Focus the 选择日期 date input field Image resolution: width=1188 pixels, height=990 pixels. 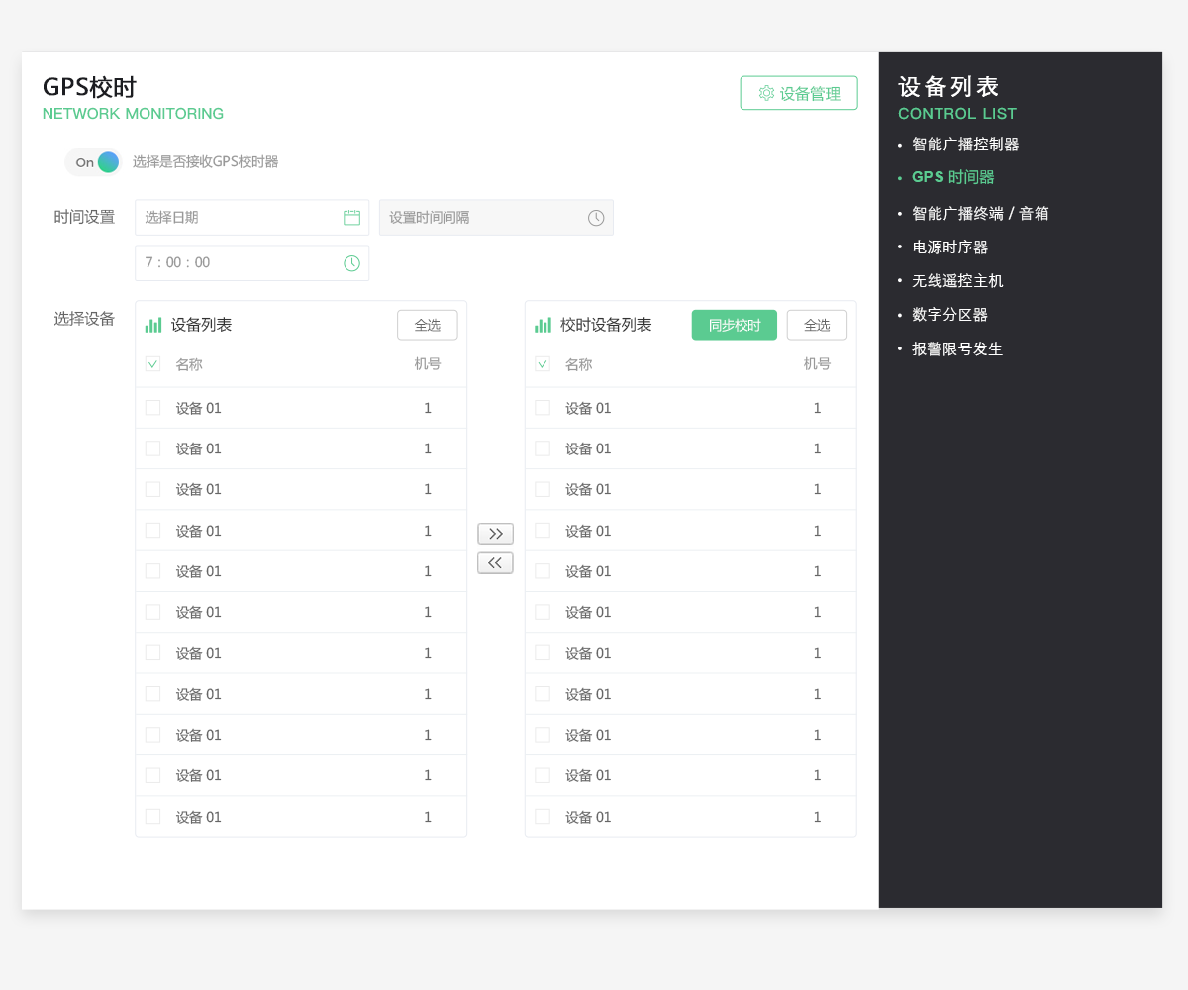pos(251,218)
